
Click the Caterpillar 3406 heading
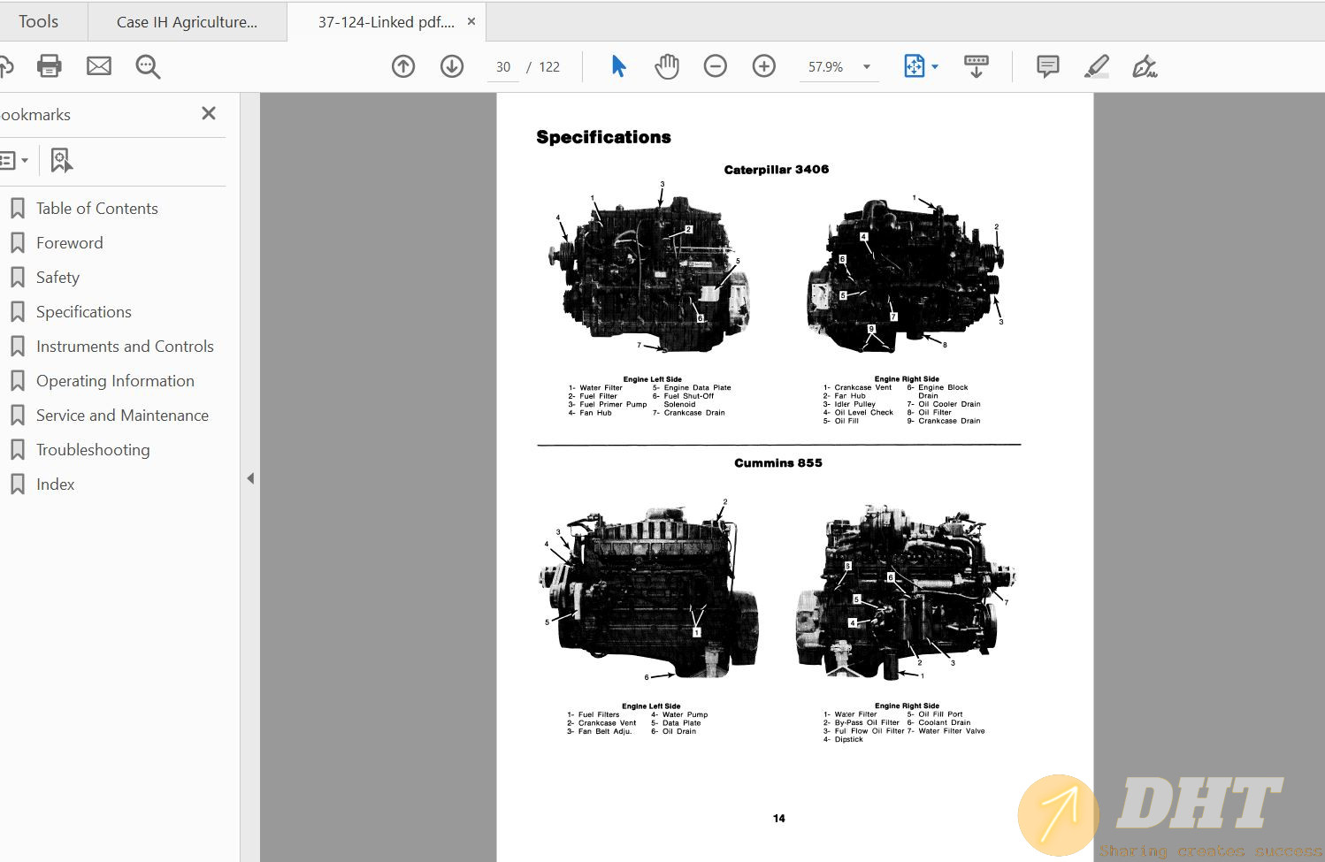click(777, 169)
